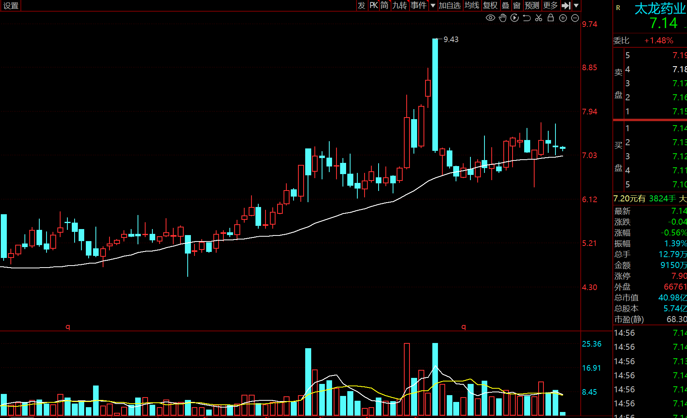This screenshot has height=418, width=687.
Task: Toggle 复权 price adjustment
Action: (x=490, y=6)
